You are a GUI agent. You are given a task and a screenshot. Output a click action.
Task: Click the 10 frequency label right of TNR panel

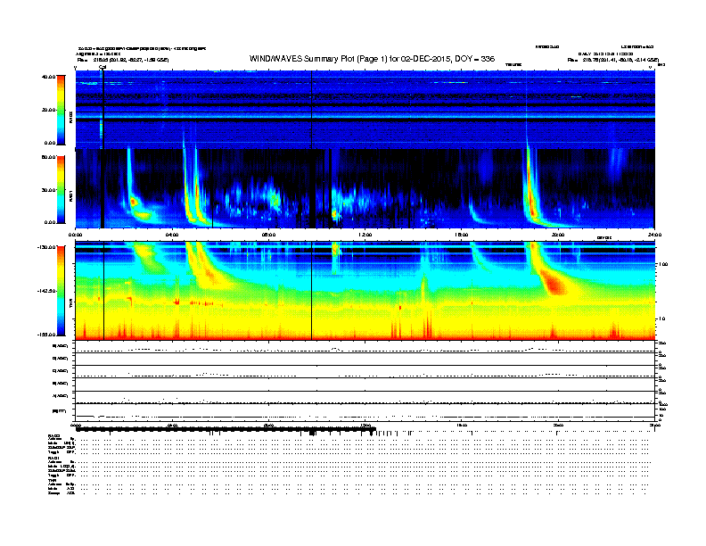coord(661,319)
